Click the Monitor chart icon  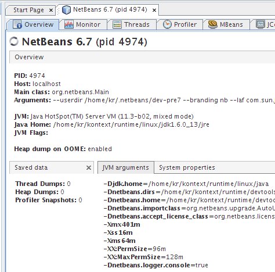pyautogui.click(x=69, y=24)
